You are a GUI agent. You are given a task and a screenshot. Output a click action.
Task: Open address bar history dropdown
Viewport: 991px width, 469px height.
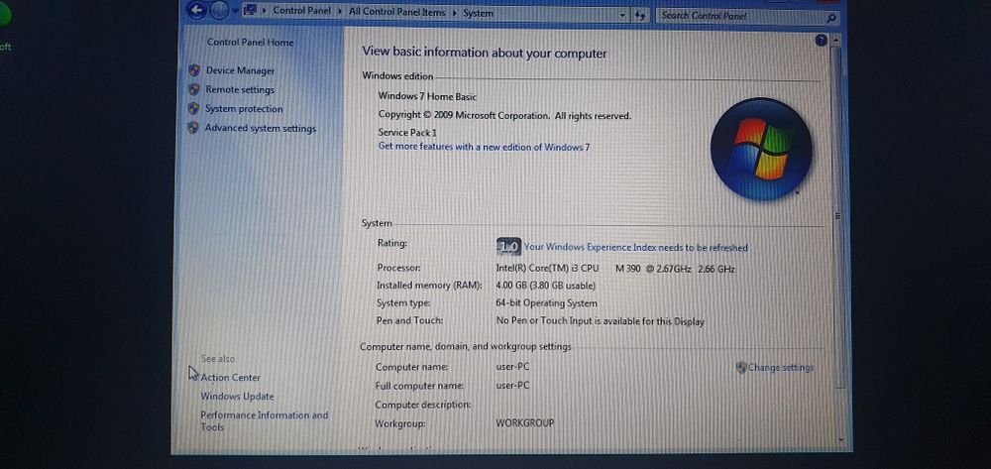click(x=622, y=15)
